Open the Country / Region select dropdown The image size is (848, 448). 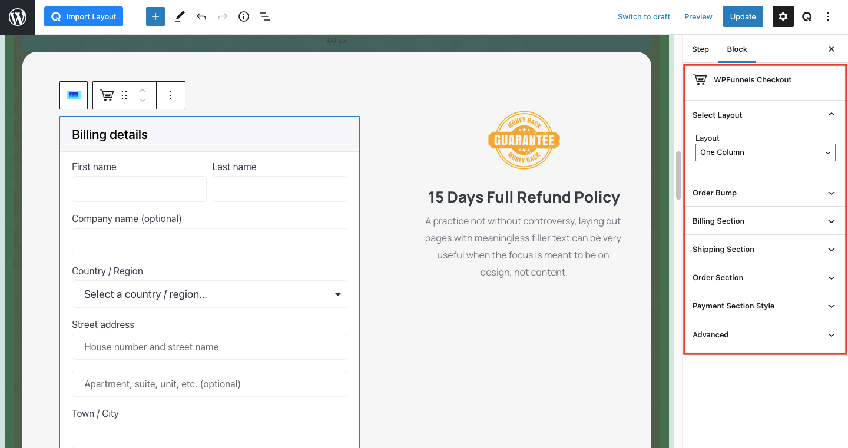pyautogui.click(x=210, y=294)
